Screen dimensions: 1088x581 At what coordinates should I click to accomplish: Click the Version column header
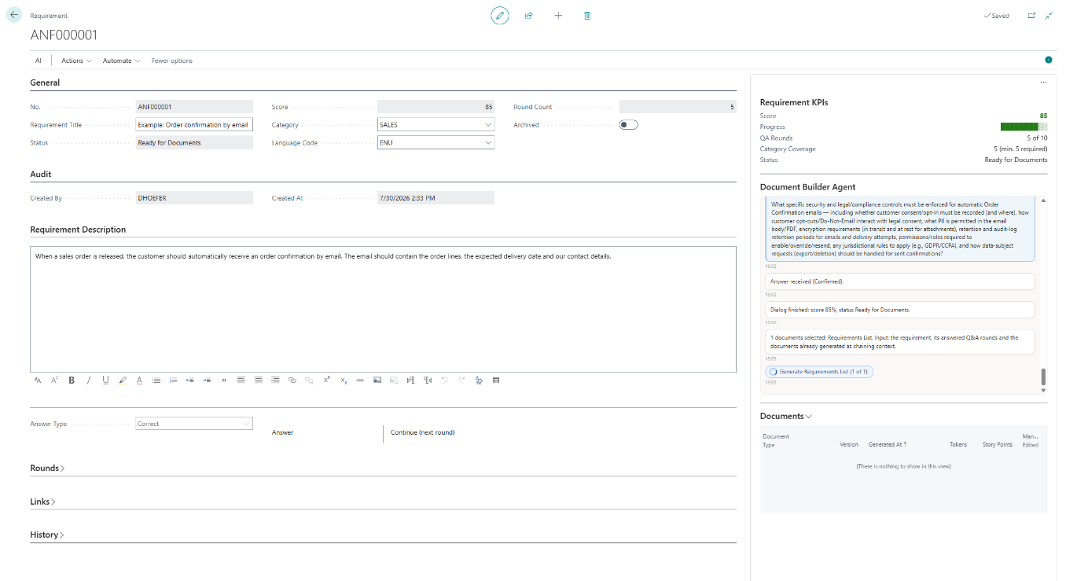point(849,445)
